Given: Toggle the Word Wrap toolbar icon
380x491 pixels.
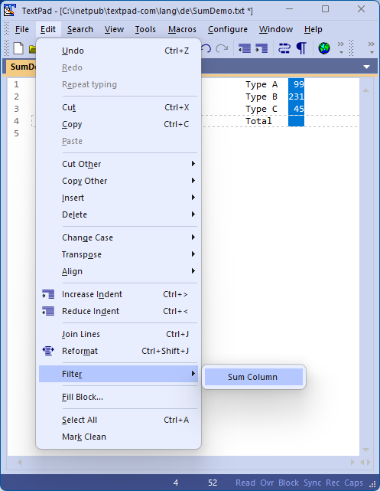Looking at the screenshot, I should pyautogui.click(x=284, y=48).
